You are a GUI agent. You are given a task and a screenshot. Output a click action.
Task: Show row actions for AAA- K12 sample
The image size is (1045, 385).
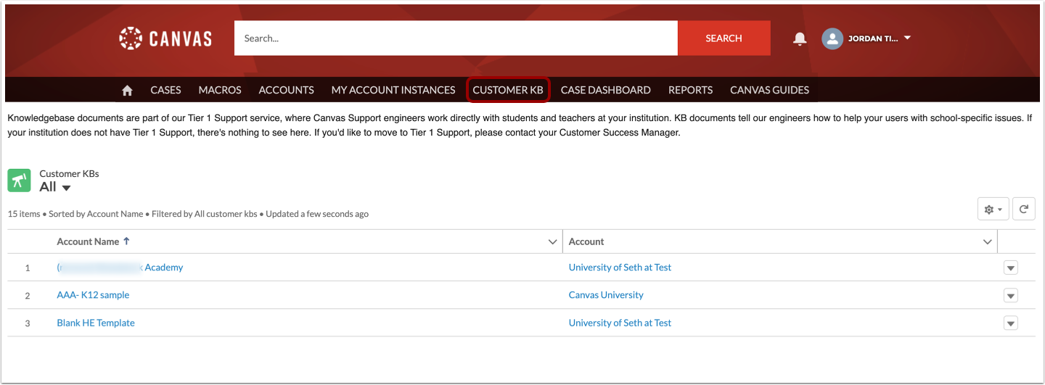(x=1010, y=296)
